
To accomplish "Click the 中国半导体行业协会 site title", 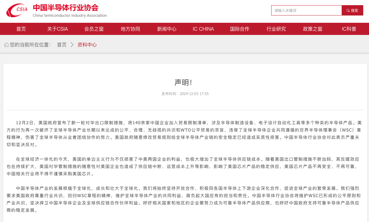I will click(66, 8).
